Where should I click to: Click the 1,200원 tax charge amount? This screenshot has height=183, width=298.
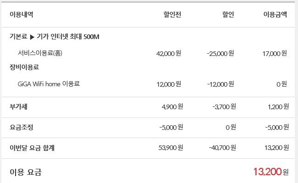(x=278, y=106)
